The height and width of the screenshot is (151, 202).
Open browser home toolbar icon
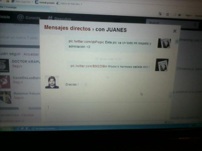click(160, 14)
